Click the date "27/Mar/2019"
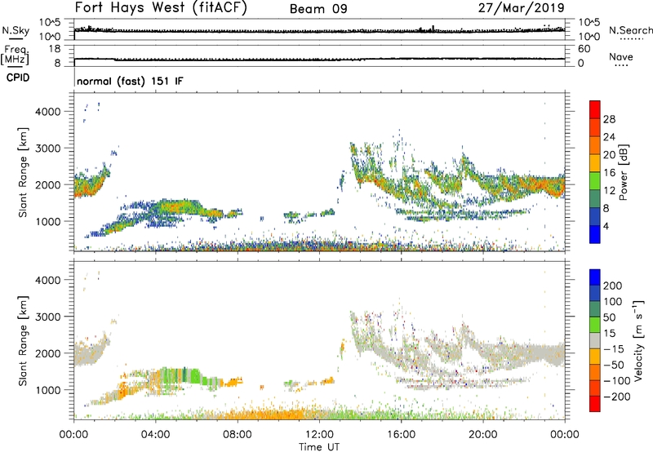This screenshot has width=653, height=452. [522, 8]
